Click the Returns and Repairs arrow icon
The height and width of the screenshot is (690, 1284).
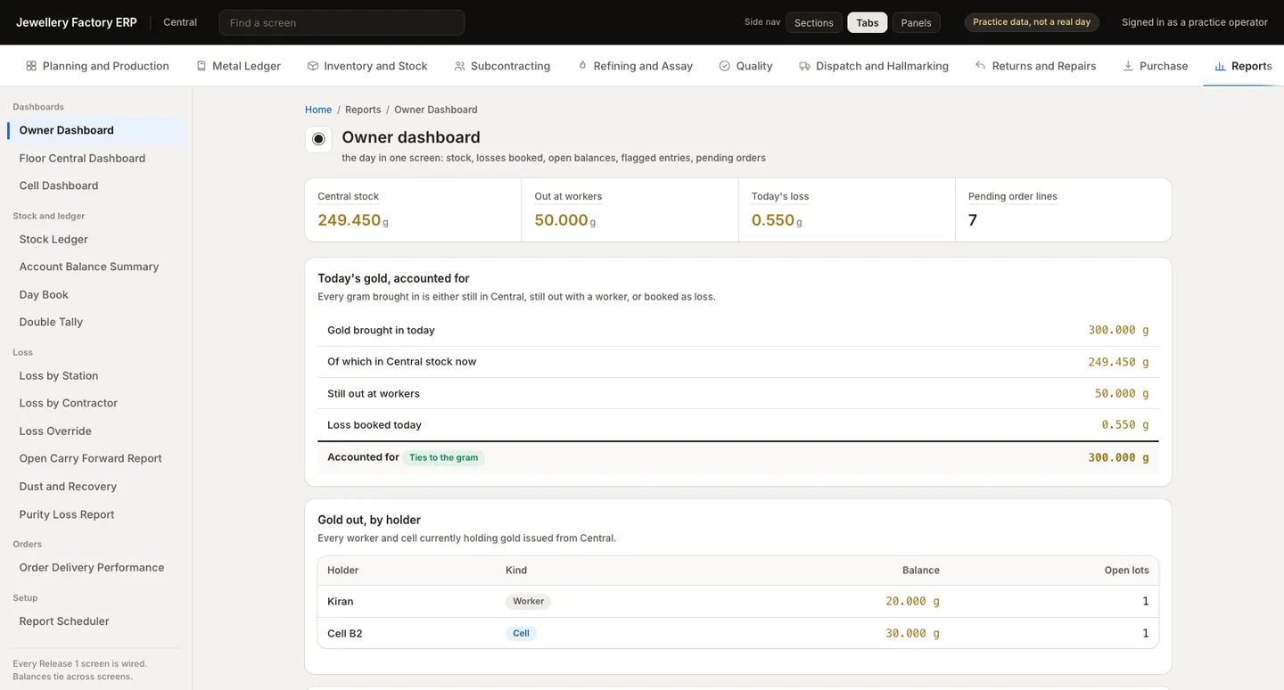tap(981, 66)
